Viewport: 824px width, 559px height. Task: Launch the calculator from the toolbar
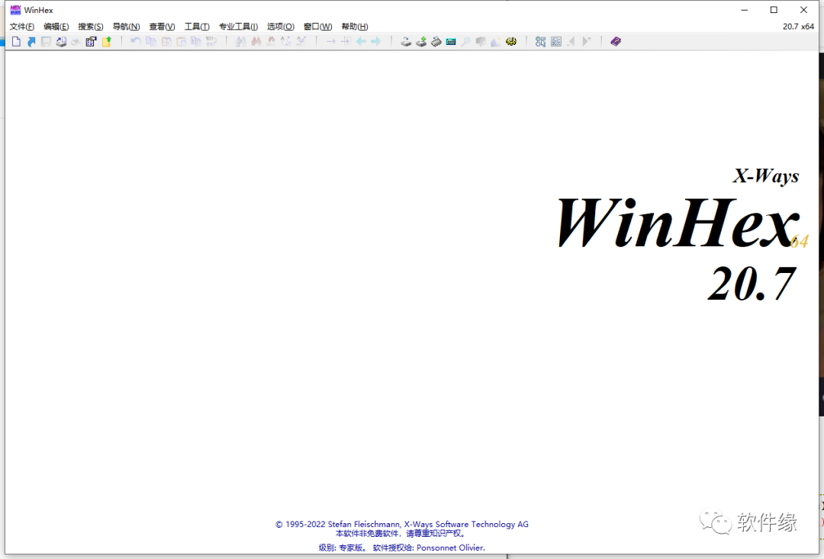[x=451, y=41]
